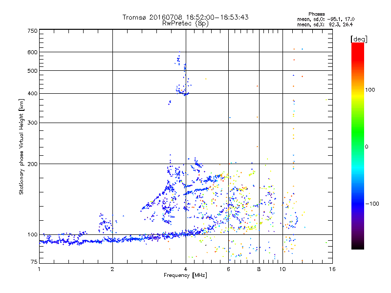Click the 'mean, sd,X: 92.3, 26.4' line

coord(325,25)
